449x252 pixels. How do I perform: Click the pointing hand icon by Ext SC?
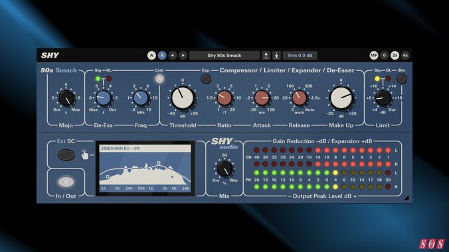coord(85,154)
